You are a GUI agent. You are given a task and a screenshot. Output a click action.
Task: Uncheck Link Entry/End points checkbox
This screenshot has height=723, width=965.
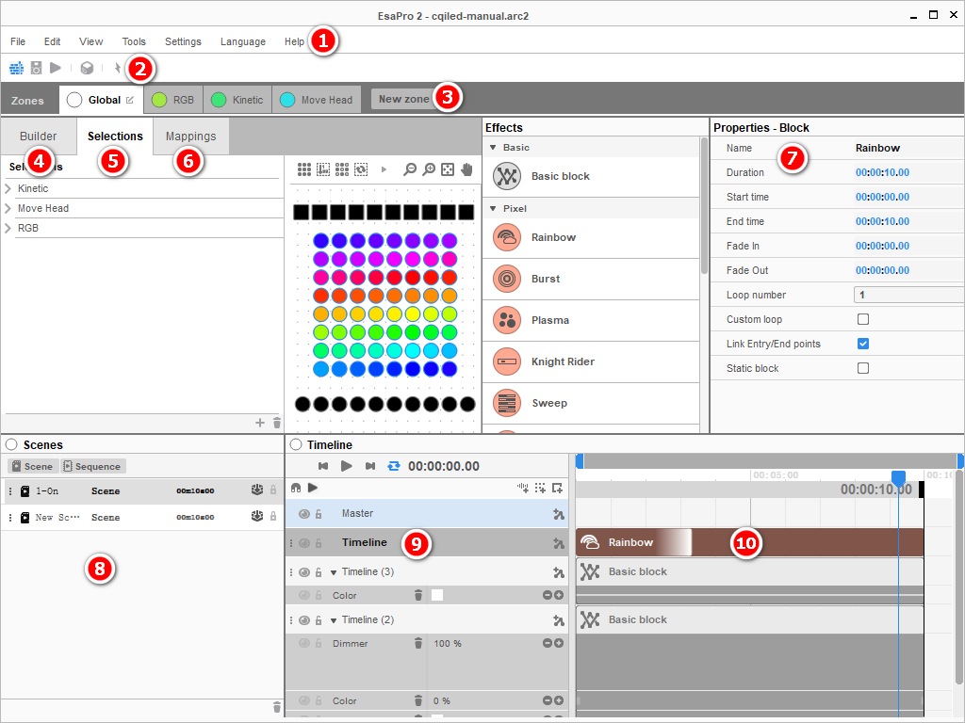(x=863, y=344)
